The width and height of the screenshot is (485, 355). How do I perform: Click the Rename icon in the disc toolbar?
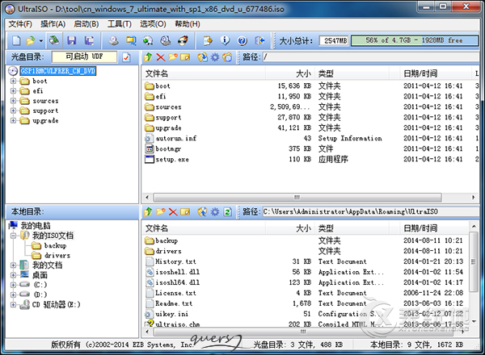185,57
